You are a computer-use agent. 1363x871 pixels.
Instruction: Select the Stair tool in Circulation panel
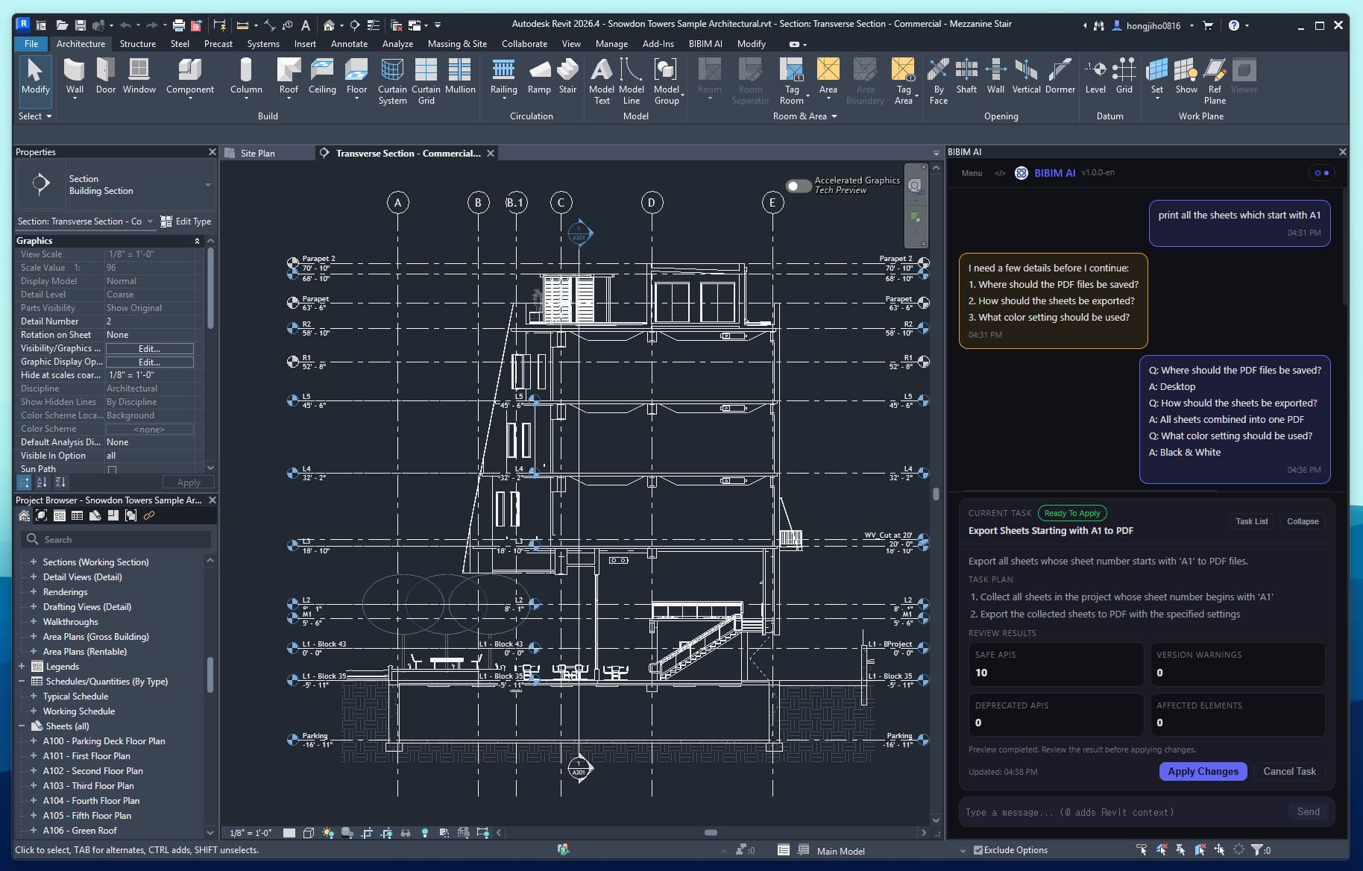pyautogui.click(x=567, y=78)
